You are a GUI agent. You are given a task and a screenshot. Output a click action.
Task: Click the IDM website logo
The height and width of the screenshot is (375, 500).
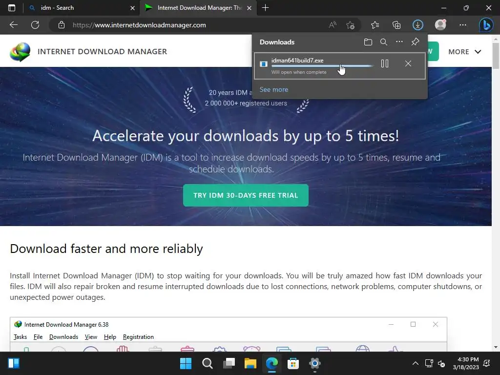coord(20,52)
